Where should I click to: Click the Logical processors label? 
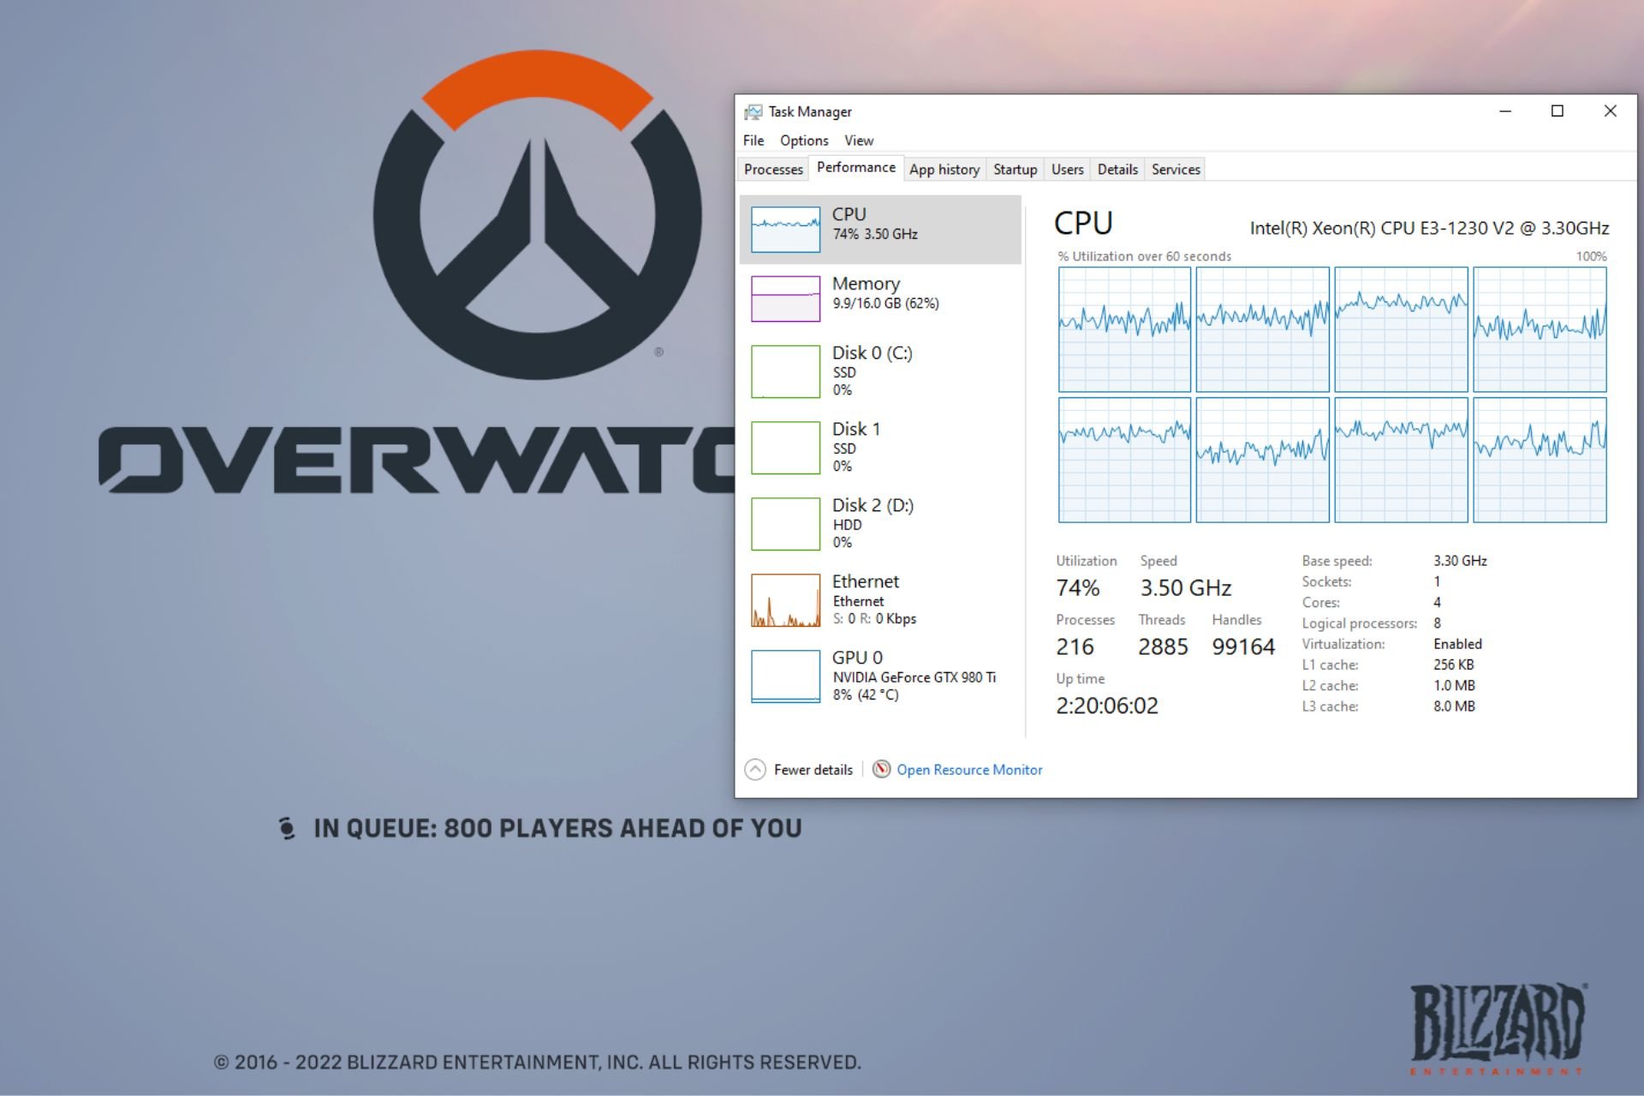(1359, 623)
